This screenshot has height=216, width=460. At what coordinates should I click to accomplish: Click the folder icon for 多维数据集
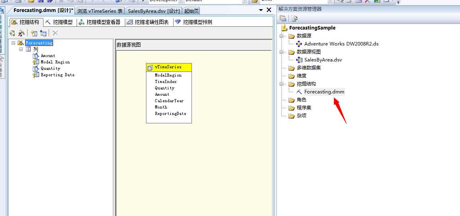[x=291, y=68]
